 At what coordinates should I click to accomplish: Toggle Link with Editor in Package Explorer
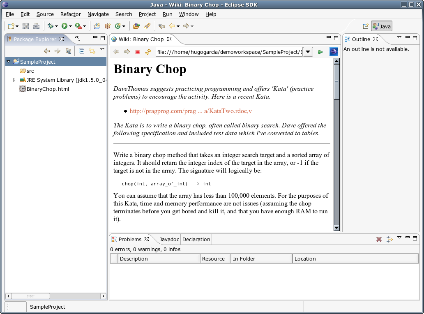click(x=92, y=51)
